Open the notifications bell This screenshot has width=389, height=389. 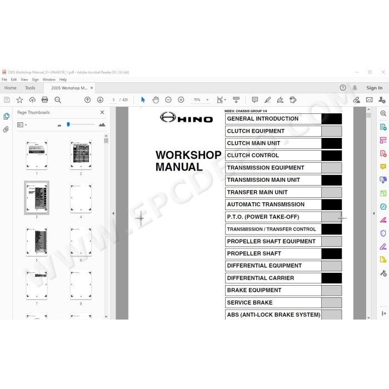click(x=355, y=88)
